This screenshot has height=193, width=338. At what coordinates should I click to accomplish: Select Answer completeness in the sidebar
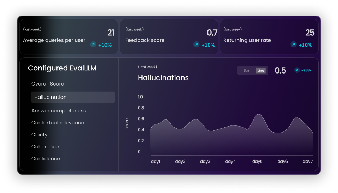59,111
